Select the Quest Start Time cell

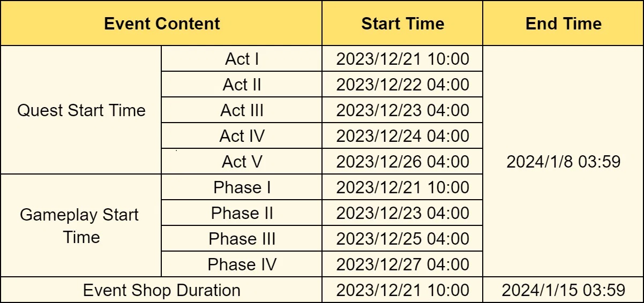pos(81,110)
